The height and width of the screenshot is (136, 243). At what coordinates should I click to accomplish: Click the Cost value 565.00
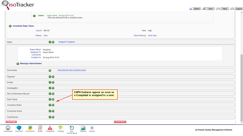pyautogui.click(x=46, y=30)
